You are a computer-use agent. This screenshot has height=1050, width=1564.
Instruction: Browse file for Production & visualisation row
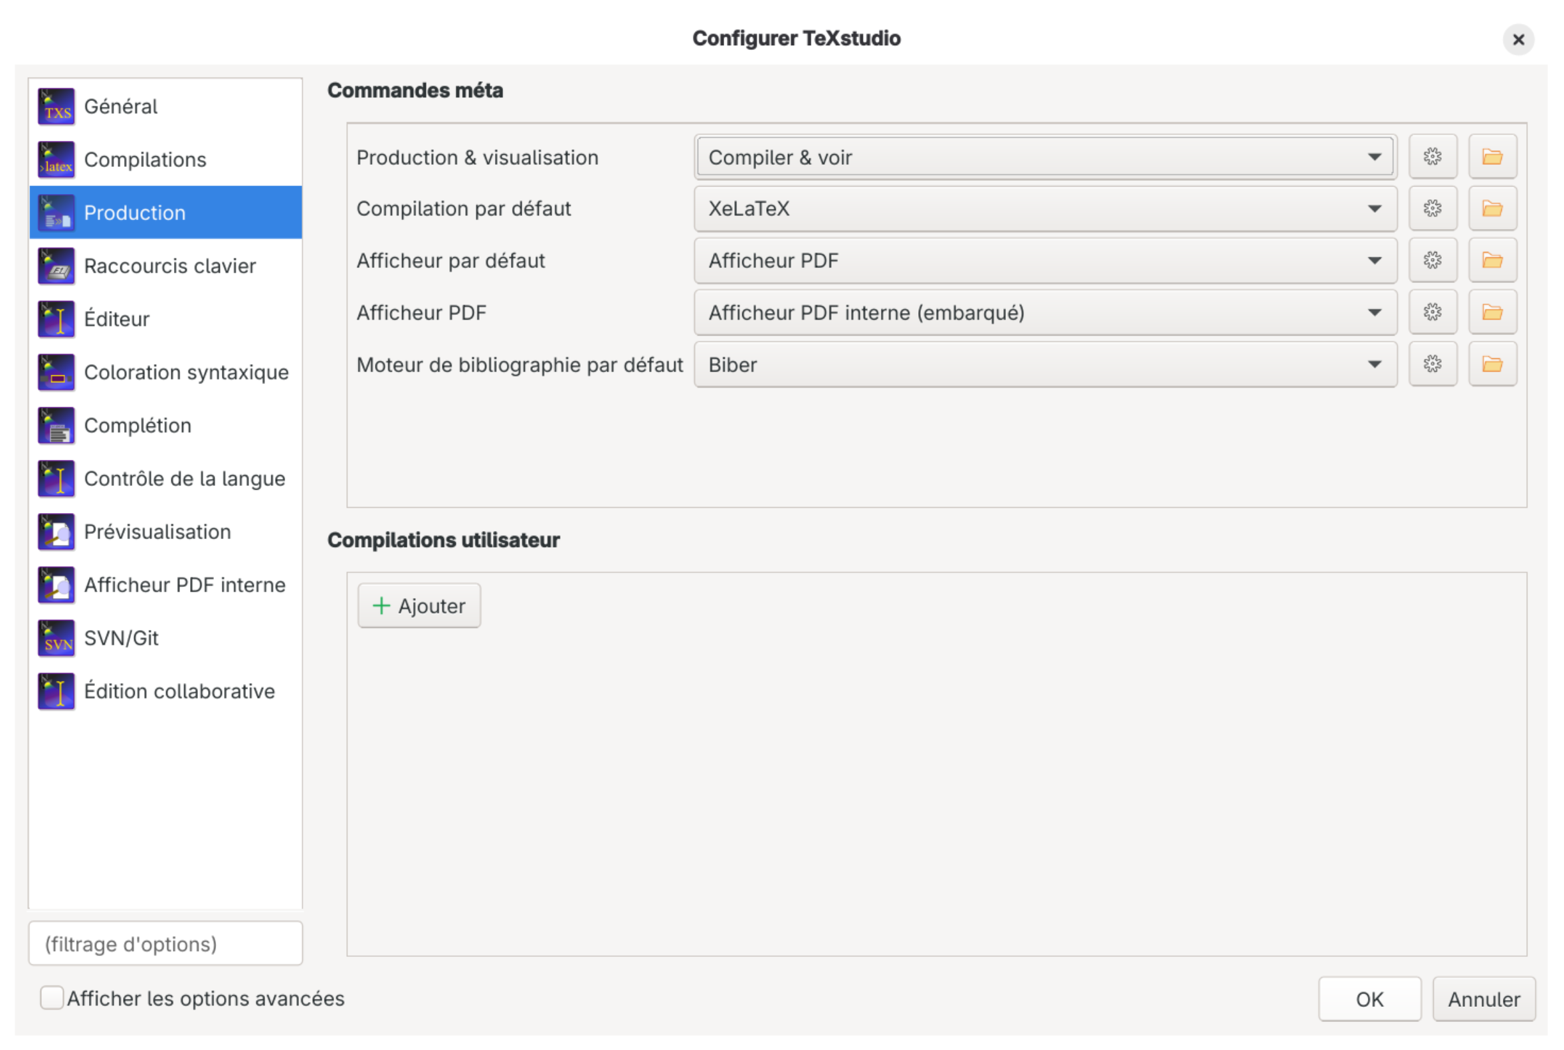coord(1492,157)
